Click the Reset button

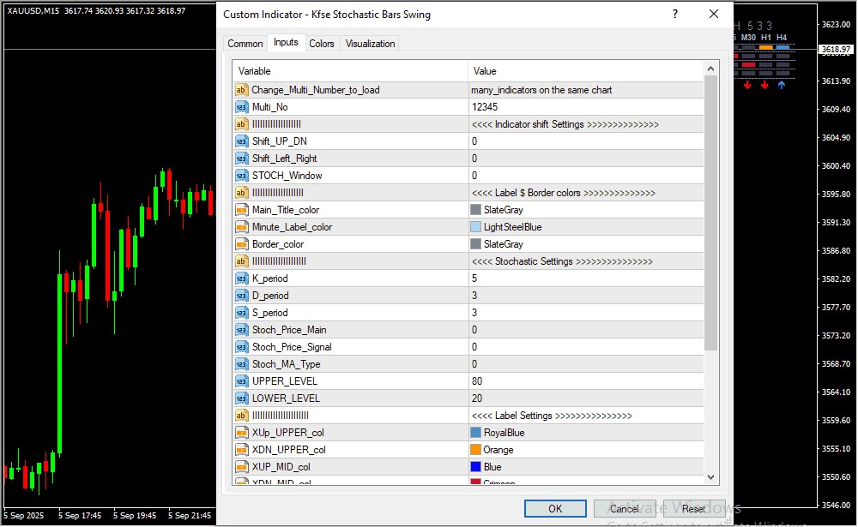[x=693, y=508]
